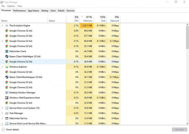Switch to the Performance tab
Viewport: 189px width, 134px height.
(x=19, y=11)
